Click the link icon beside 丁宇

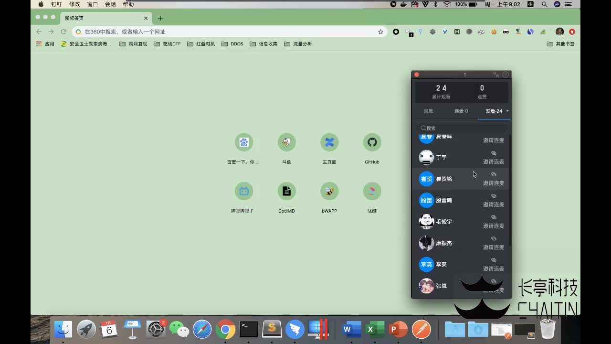pyautogui.click(x=494, y=153)
